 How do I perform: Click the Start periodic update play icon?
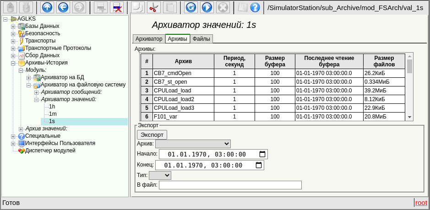click(207, 7)
